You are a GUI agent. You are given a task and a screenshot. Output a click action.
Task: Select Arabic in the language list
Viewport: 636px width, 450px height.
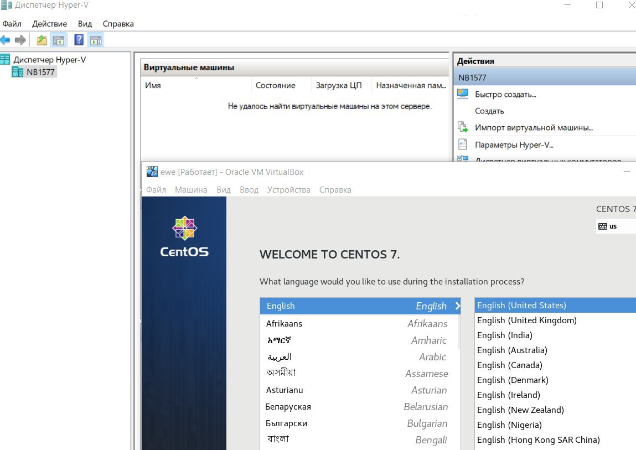(x=359, y=356)
